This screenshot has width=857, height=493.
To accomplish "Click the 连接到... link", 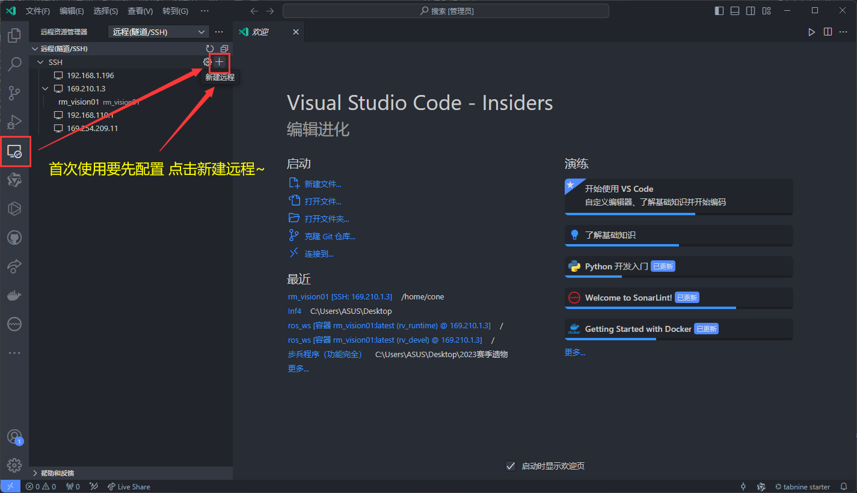I will (x=319, y=254).
